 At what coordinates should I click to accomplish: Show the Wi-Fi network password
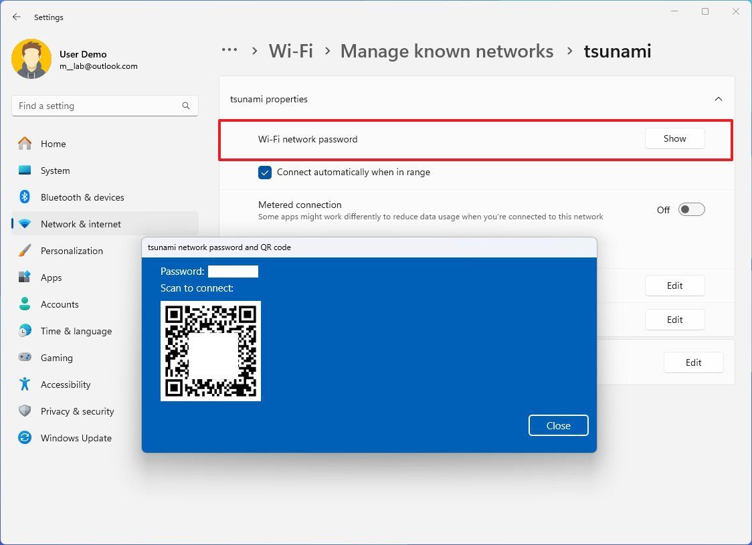coord(675,138)
